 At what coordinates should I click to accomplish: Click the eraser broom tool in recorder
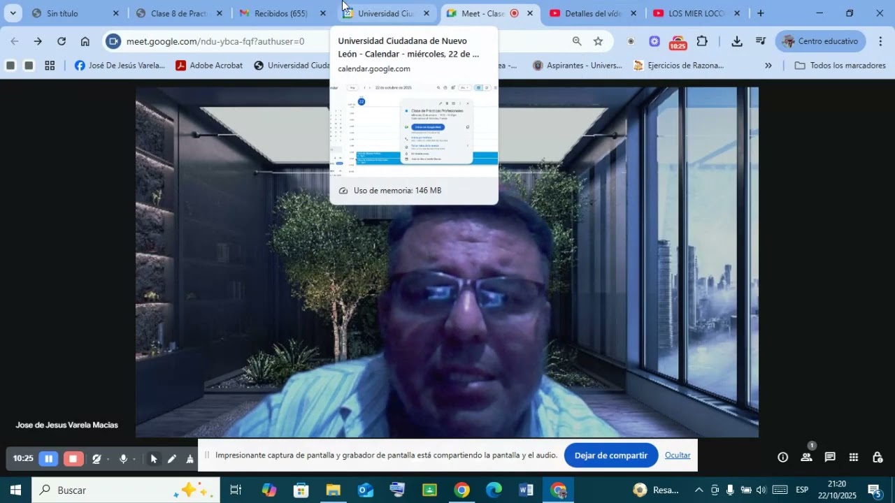click(189, 459)
